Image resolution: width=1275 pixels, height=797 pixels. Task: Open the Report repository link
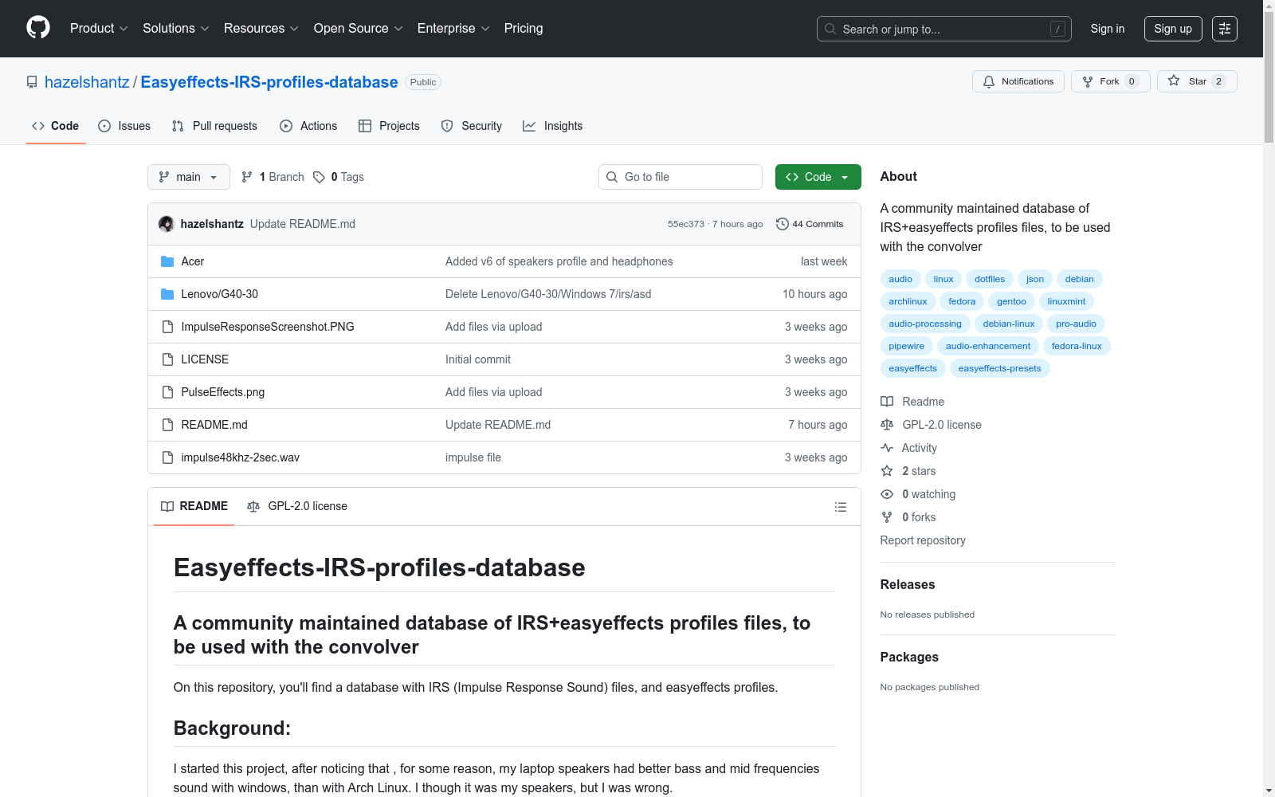click(922, 540)
